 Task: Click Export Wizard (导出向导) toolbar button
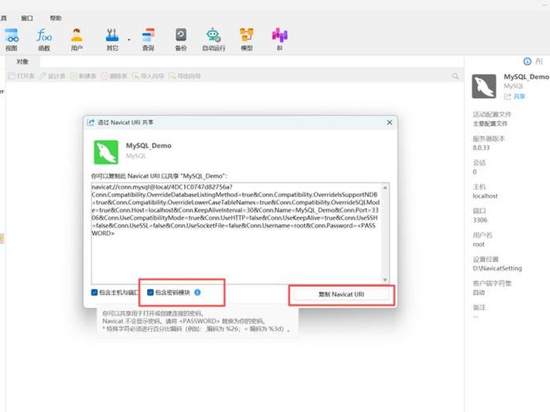pyautogui.click(x=185, y=76)
